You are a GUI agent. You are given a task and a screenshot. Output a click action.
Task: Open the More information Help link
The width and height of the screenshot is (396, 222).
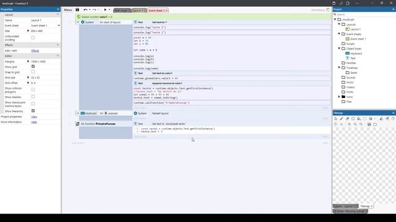point(34,122)
